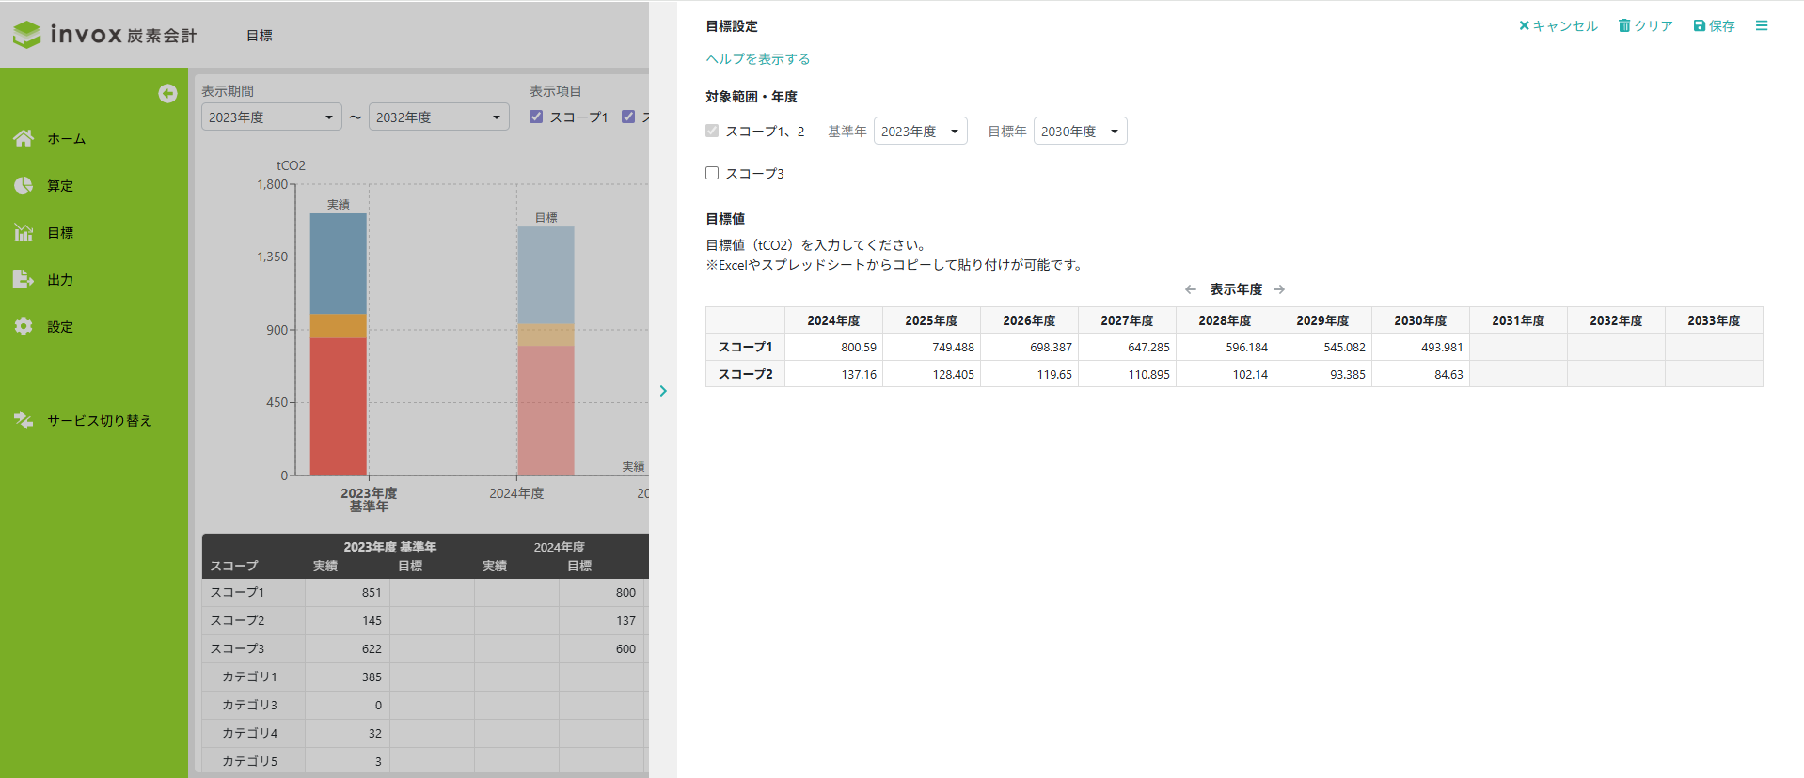This screenshot has height=778, width=1804.
Task: Click the hamburger menu icon at top right
Action: [x=1761, y=26]
